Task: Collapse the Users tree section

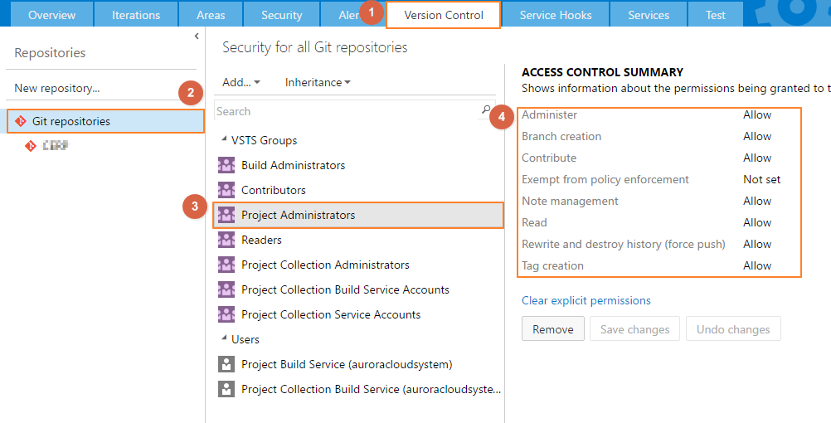Action: point(224,339)
